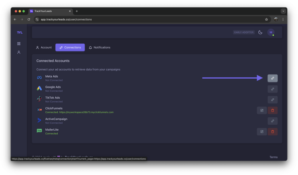Go back using browser back arrow
Image resolution: width=298 pixels, height=175 pixels.
15,20
